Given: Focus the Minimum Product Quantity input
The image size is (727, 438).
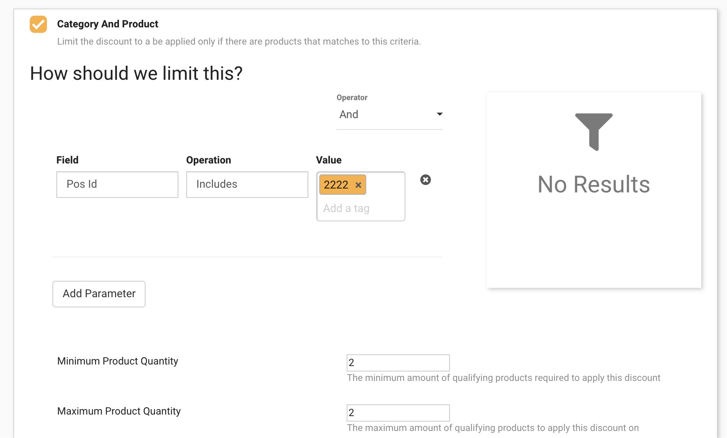Looking at the screenshot, I should coord(398,363).
